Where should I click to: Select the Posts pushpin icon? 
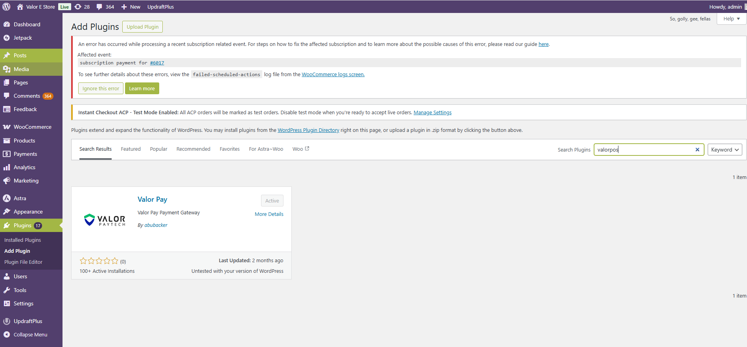[x=7, y=55]
